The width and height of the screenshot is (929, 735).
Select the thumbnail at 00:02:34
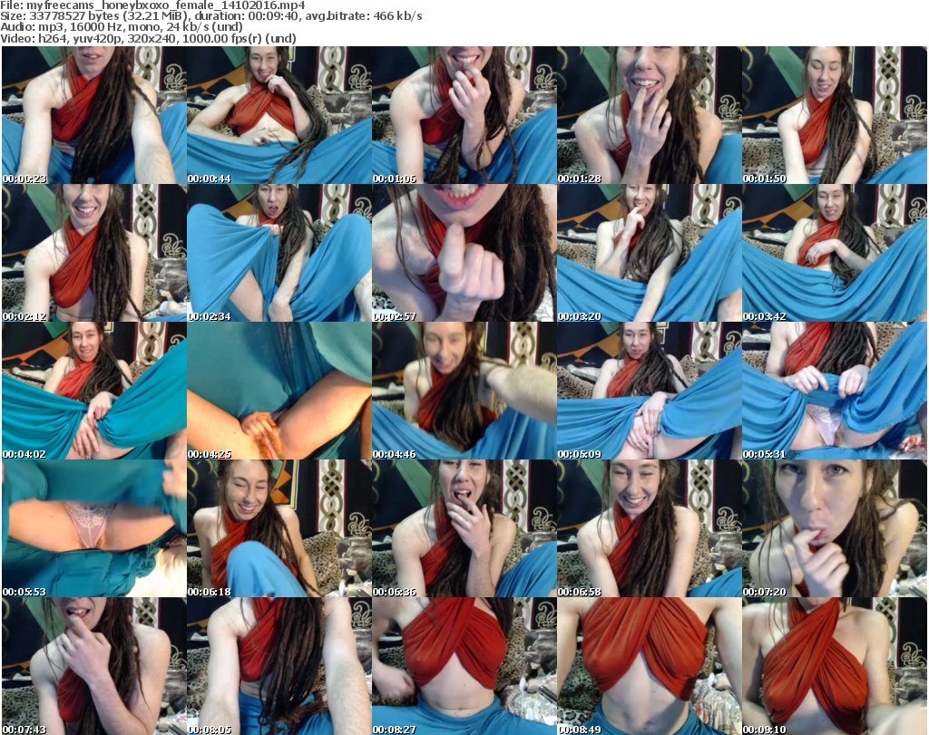(279, 253)
